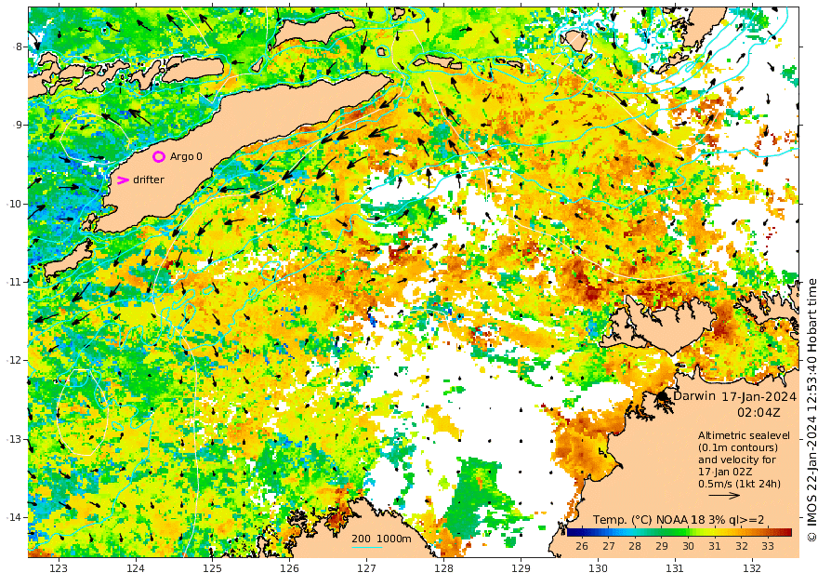
Task: Click the '17-Jan-2024' date text
Action: [759, 396]
